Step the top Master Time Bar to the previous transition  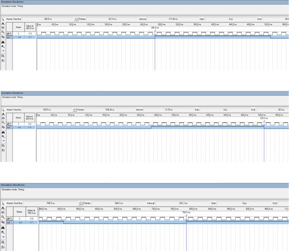click(x=75, y=19)
